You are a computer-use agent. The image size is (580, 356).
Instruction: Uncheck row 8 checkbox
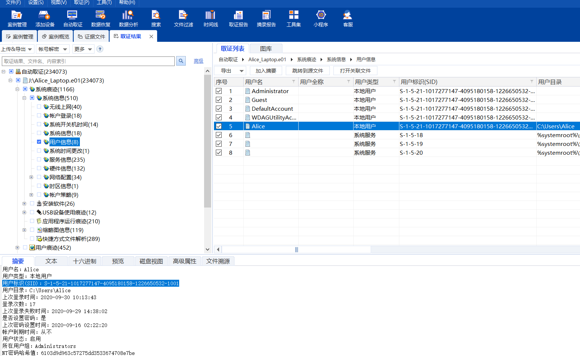click(x=219, y=153)
